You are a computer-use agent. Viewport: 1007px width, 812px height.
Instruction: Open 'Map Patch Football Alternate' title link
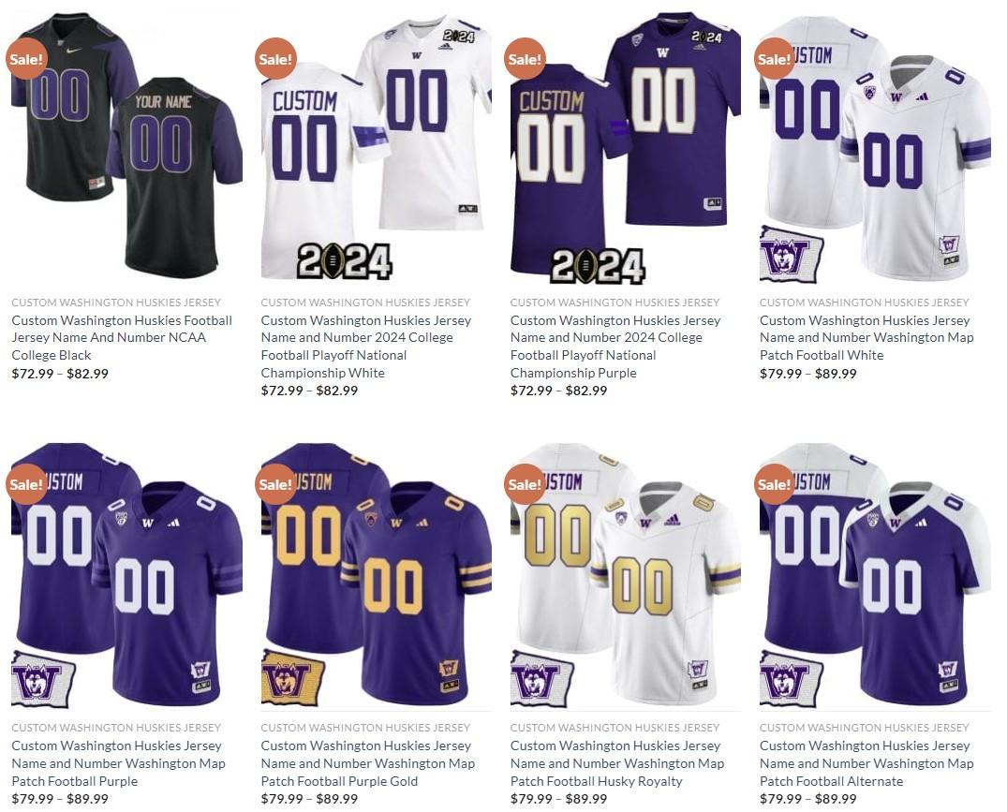pos(866,763)
